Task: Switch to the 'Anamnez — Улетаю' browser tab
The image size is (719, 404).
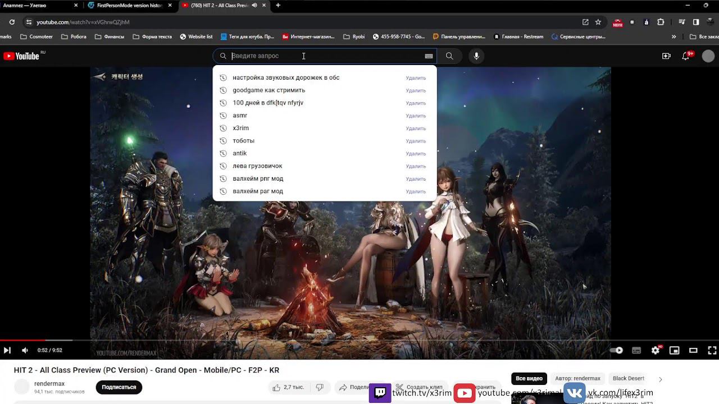Action: [x=39, y=6]
